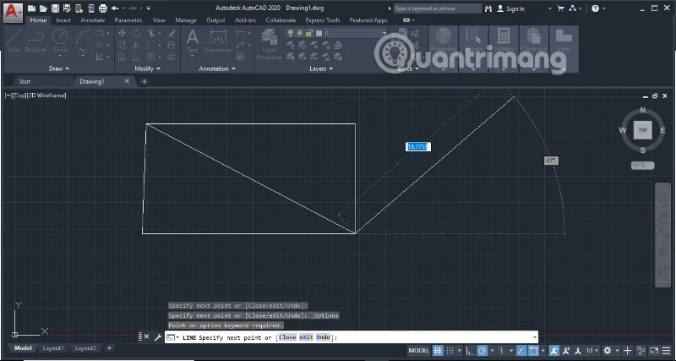Toggle ortho mode in status bar
Screen dimensions: 676x361
point(470,350)
